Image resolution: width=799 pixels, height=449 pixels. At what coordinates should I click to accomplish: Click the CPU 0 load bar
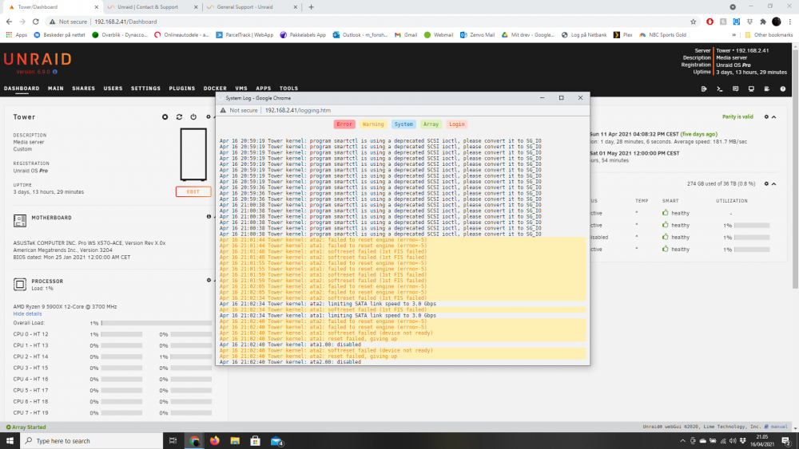[x=121, y=334]
